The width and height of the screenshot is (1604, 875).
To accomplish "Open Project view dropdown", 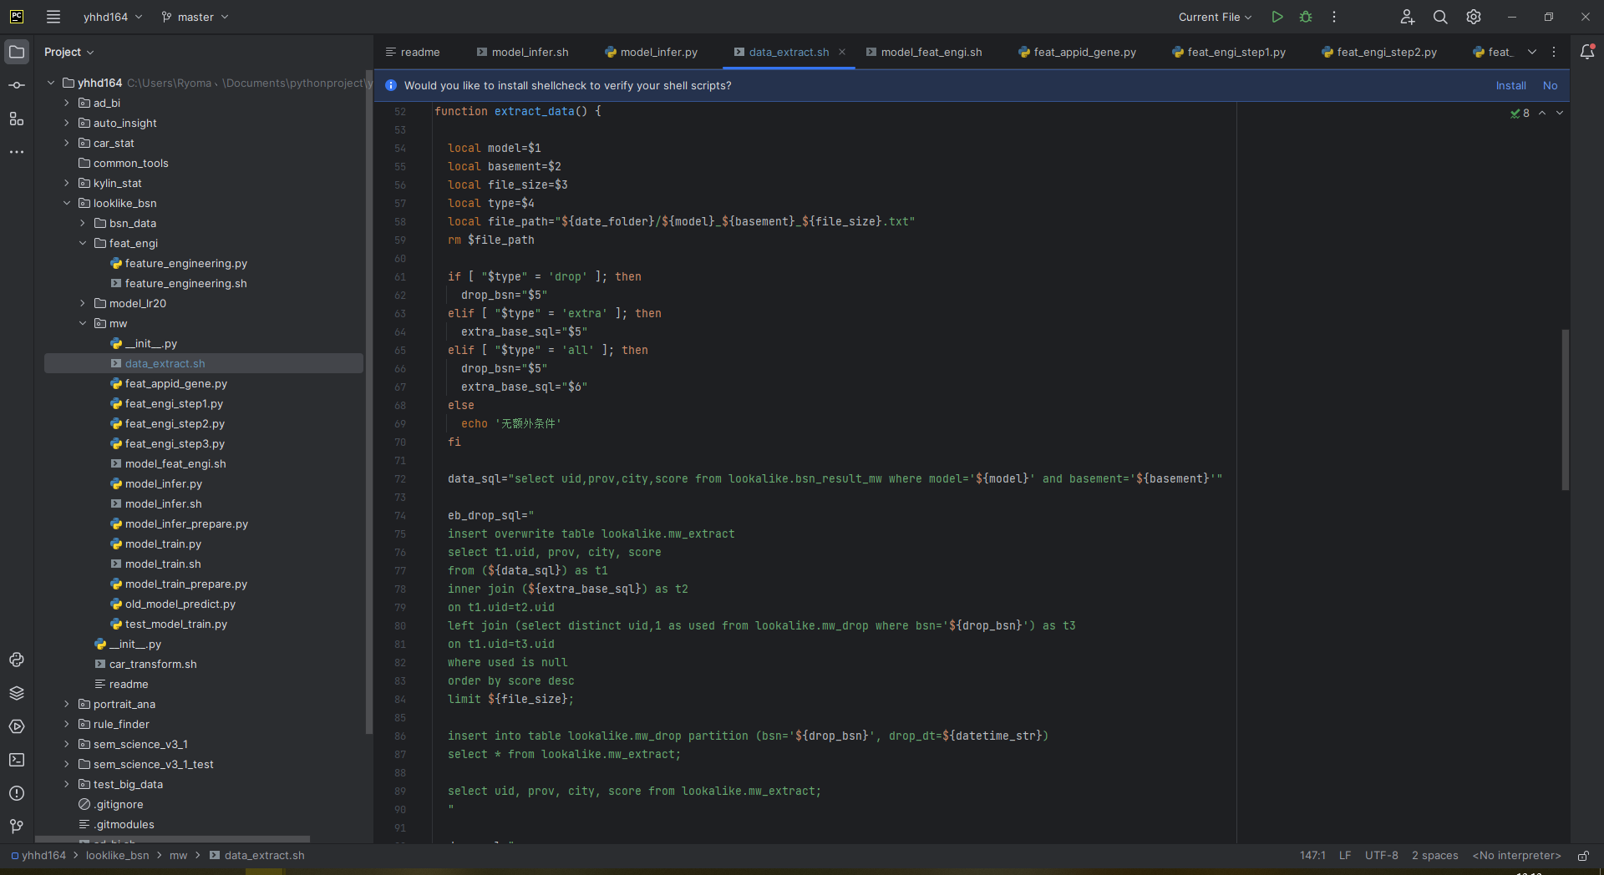I will tap(69, 52).
